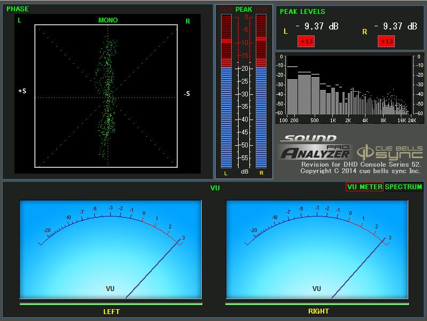Click the cue bells sync logo

coord(390,151)
